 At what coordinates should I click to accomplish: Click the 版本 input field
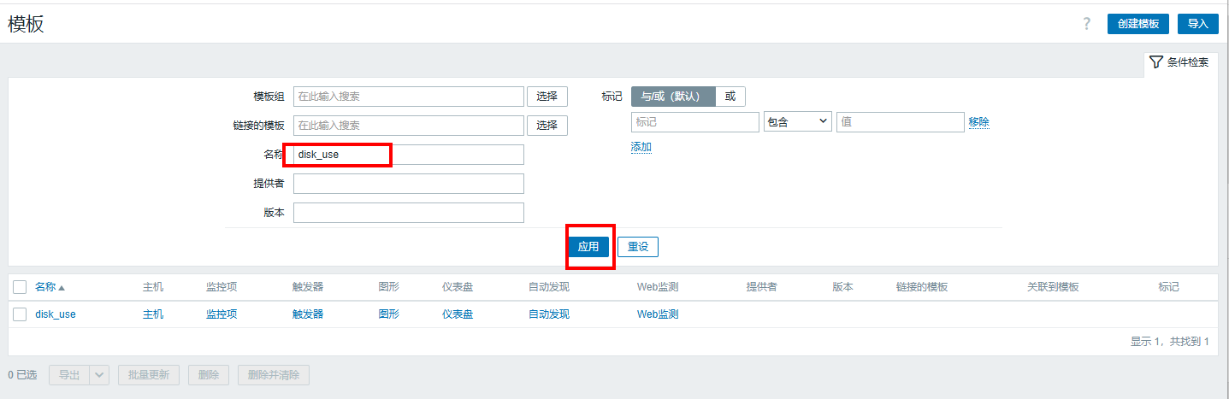[x=409, y=213]
